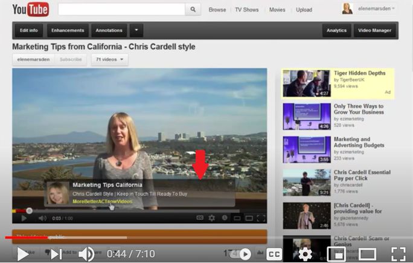Viewport: 413px width, 263px height.
Task: Close the Marketing Tips California overlay
Action: click(230, 183)
